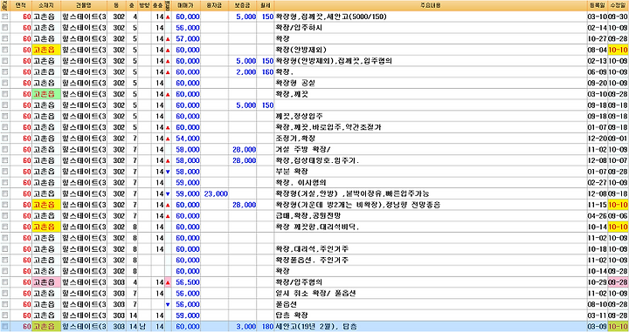629x332 pixels.
Task: Tick the checkbox for the 탑층 확장 listing
Action: coord(5,315)
